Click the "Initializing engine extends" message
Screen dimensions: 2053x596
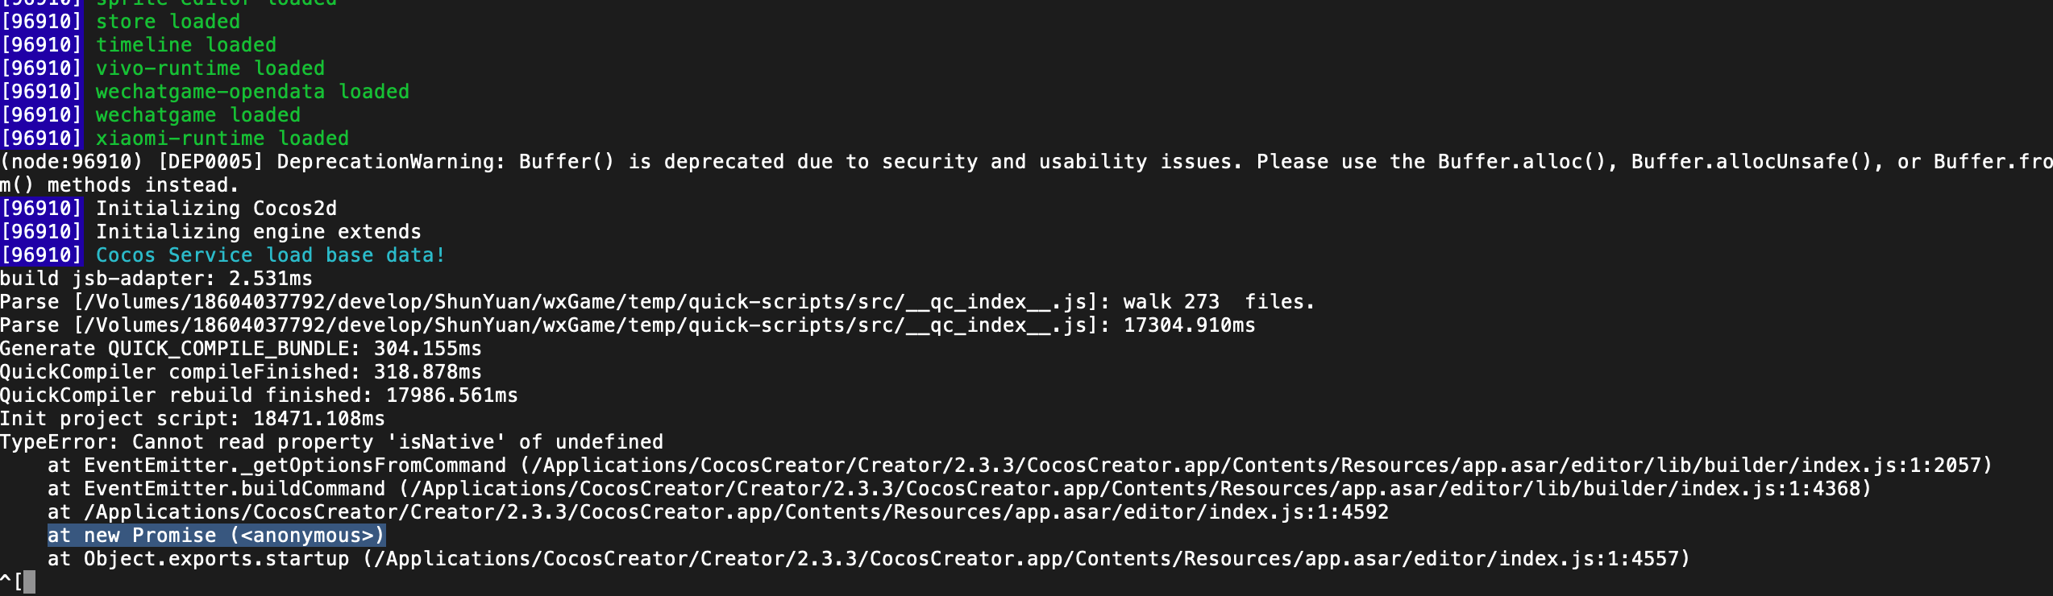[258, 232]
